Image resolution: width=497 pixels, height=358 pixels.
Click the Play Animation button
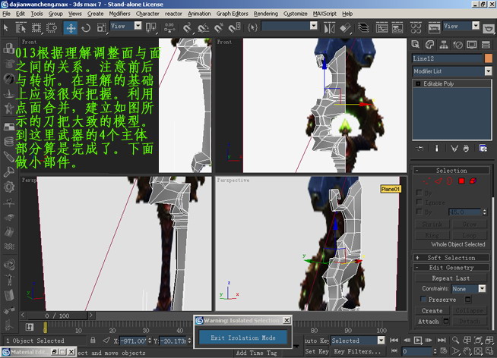coord(419,341)
